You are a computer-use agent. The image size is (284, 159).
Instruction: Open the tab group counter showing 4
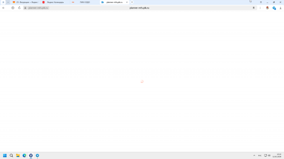pyautogui.click(x=3, y=2)
